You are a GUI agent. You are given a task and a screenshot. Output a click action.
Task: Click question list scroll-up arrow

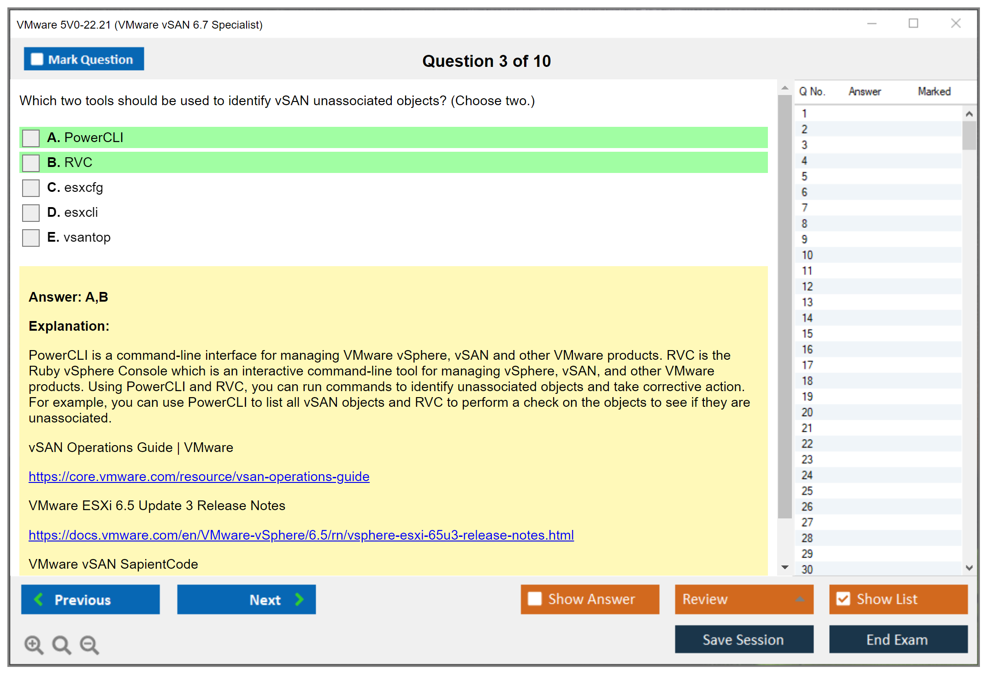pos(969,114)
